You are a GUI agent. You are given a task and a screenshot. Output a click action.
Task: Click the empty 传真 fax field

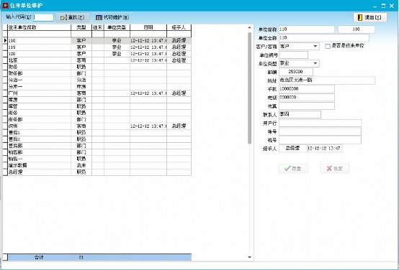[307, 106]
